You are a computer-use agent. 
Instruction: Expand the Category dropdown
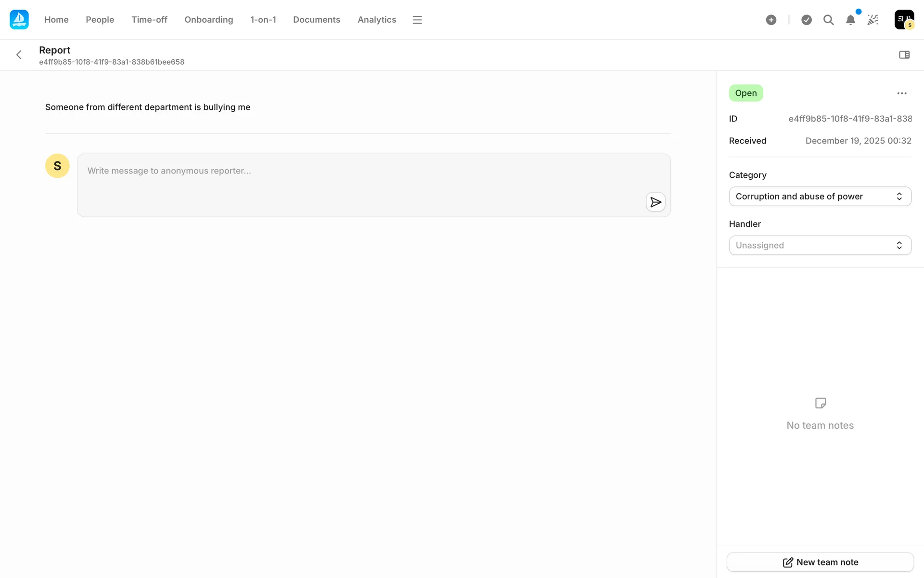point(820,197)
